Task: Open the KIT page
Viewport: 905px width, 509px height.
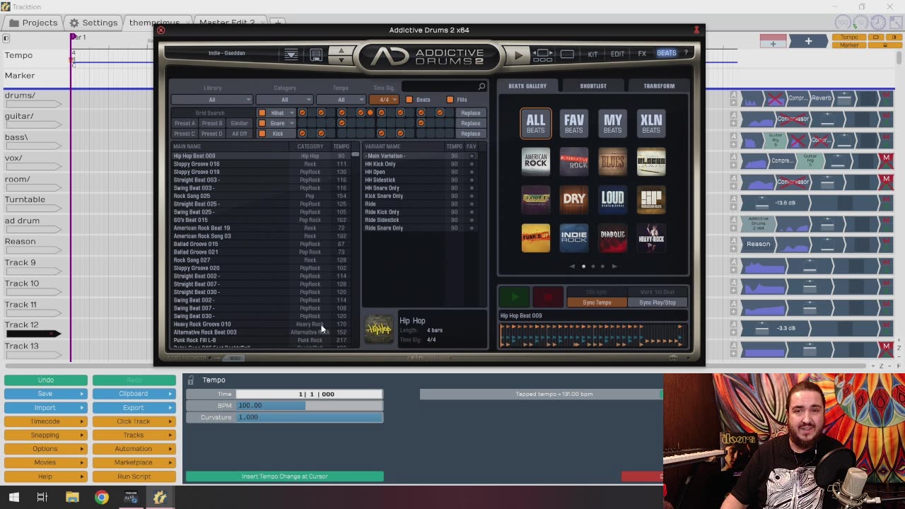Action: [x=592, y=54]
